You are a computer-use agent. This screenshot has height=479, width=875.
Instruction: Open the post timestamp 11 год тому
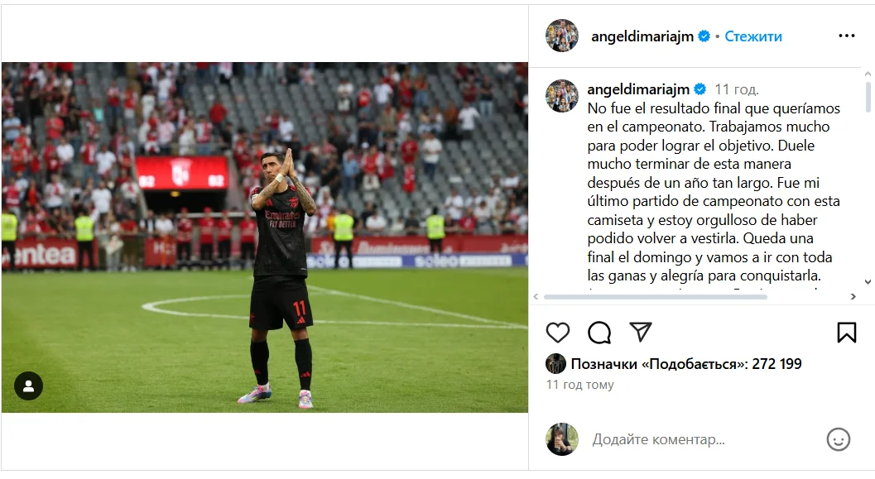(x=579, y=385)
